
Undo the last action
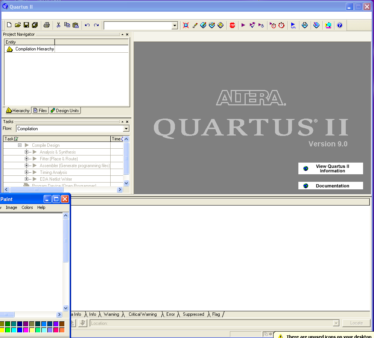pos(87,25)
